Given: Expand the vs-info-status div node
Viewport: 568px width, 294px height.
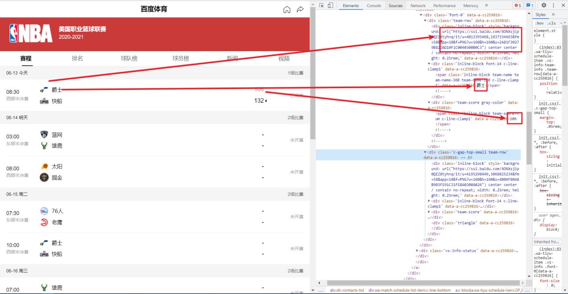Looking at the screenshot, I should (417, 250).
